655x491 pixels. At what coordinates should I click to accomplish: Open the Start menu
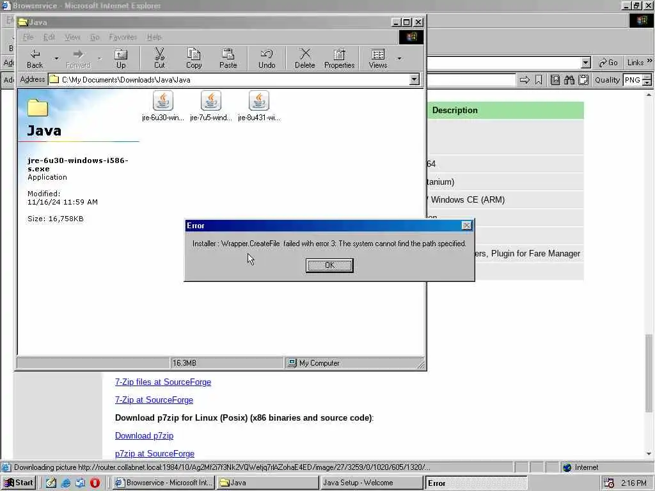coord(19,483)
